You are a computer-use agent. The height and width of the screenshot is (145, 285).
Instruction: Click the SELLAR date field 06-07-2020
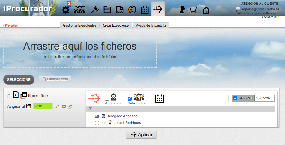click(264, 98)
